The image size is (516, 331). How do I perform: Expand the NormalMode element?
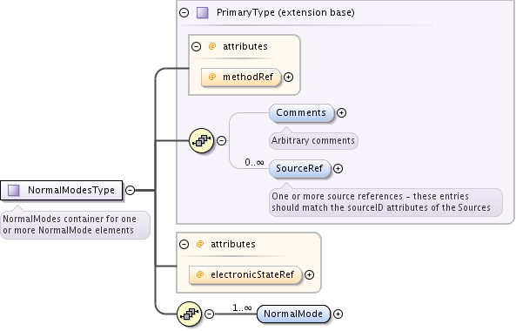[338, 314]
